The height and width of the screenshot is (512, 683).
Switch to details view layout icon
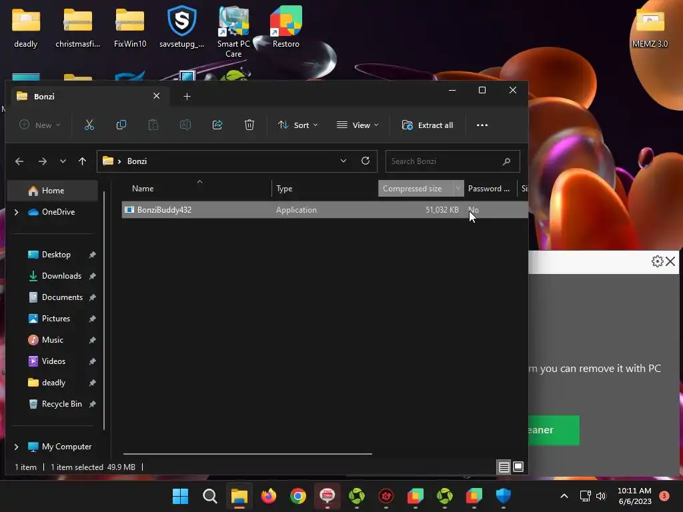[x=504, y=467]
